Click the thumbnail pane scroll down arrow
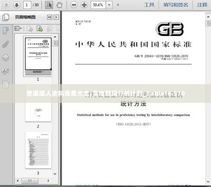 [55, 174]
